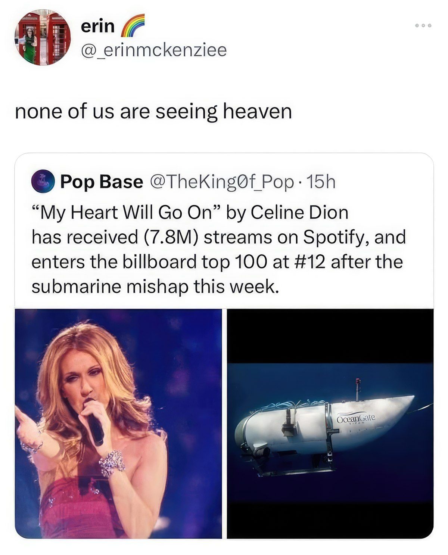Click the 'submarine mishap this week' line

[155, 286]
